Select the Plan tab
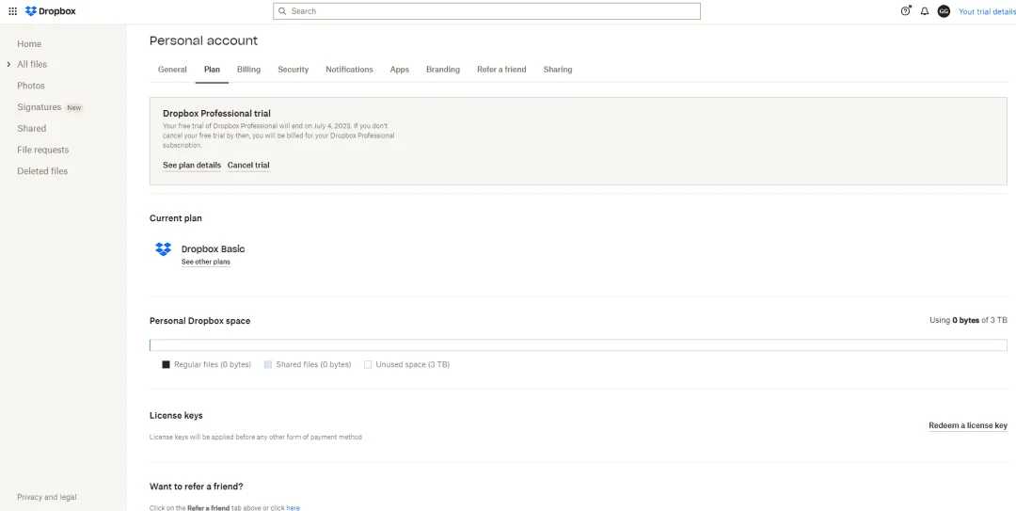 coord(212,70)
